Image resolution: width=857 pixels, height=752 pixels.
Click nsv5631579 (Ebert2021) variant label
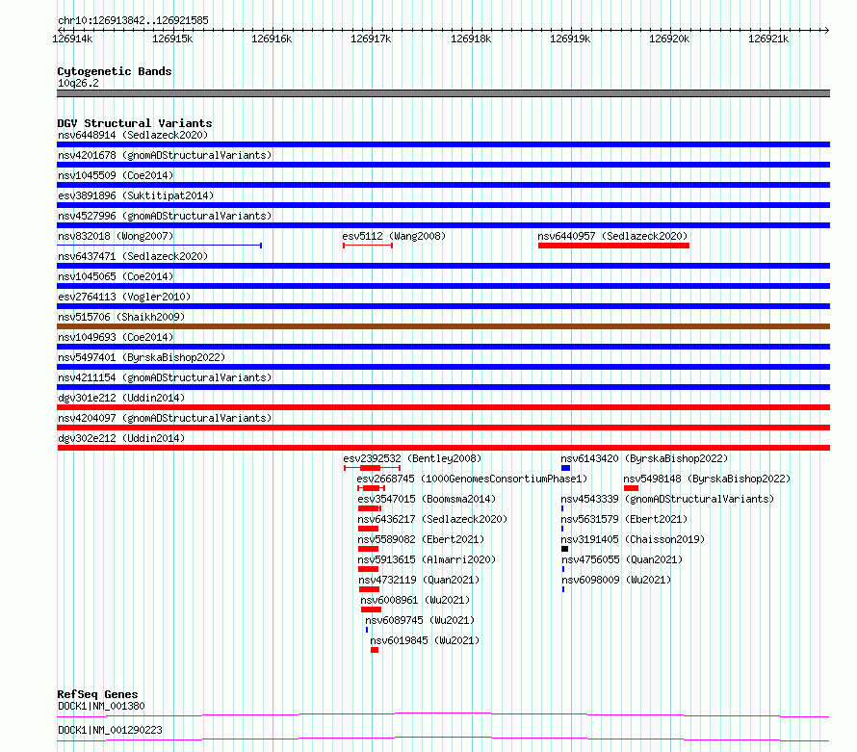pyautogui.click(x=624, y=519)
